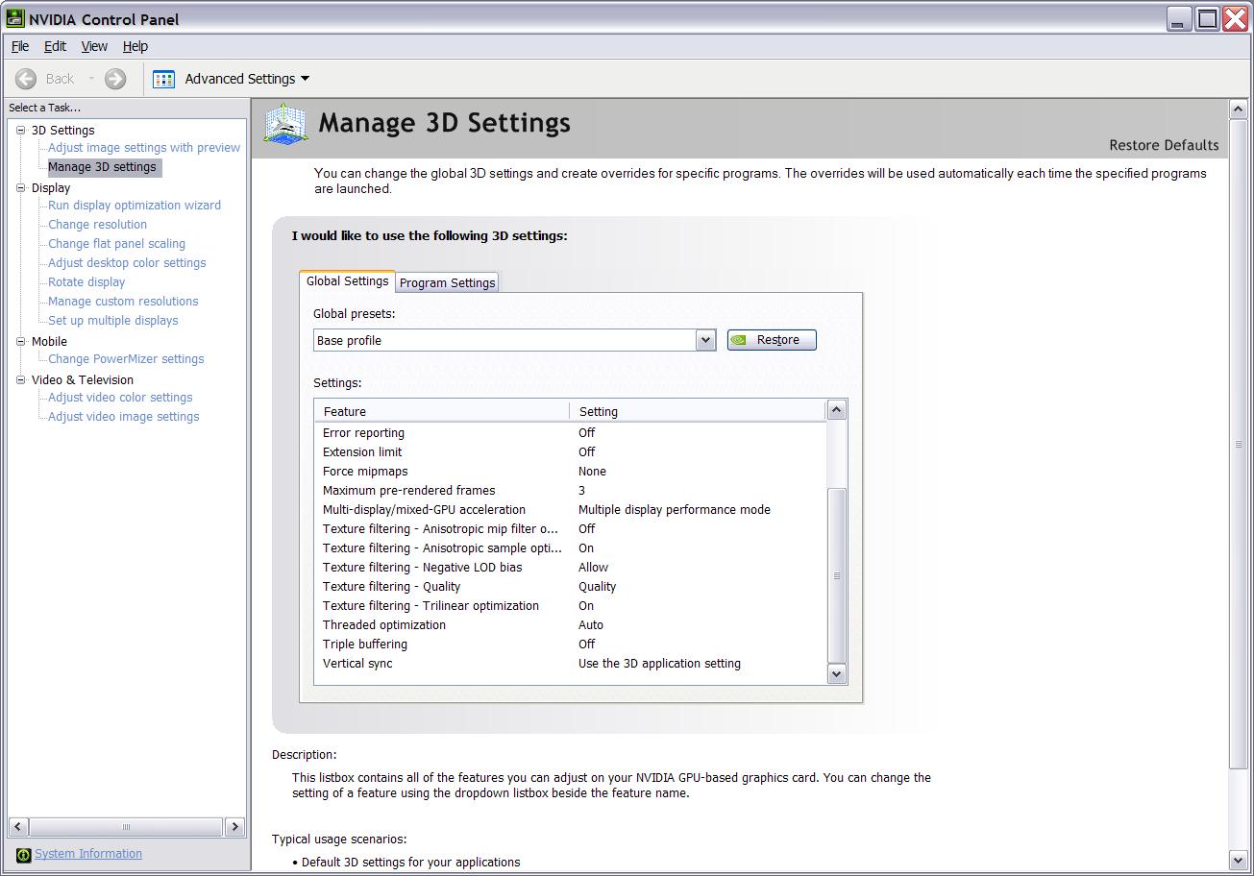Select the Vertical sync row

(x=570, y=664)
